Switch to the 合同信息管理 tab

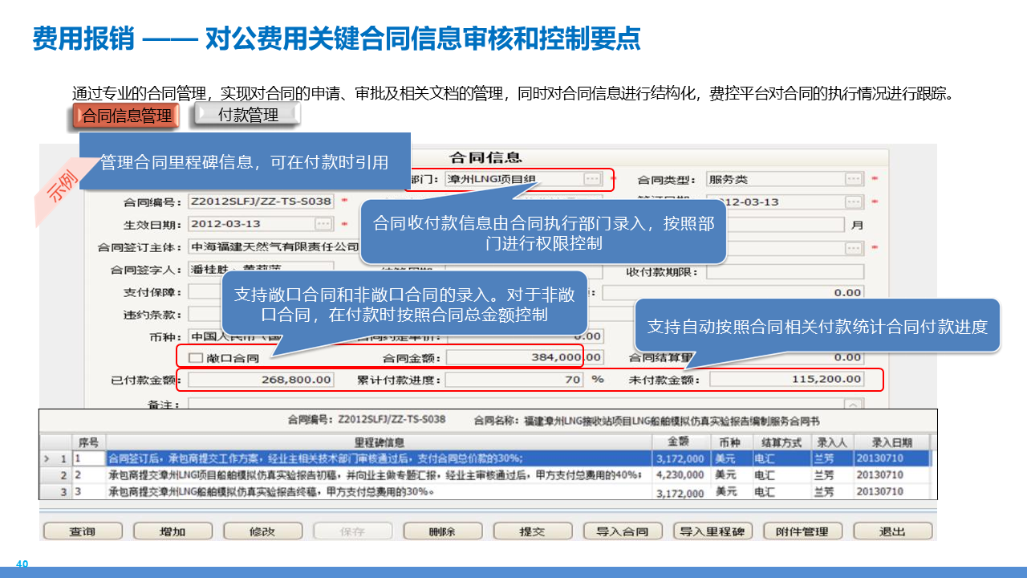click(x=128, y=116)
